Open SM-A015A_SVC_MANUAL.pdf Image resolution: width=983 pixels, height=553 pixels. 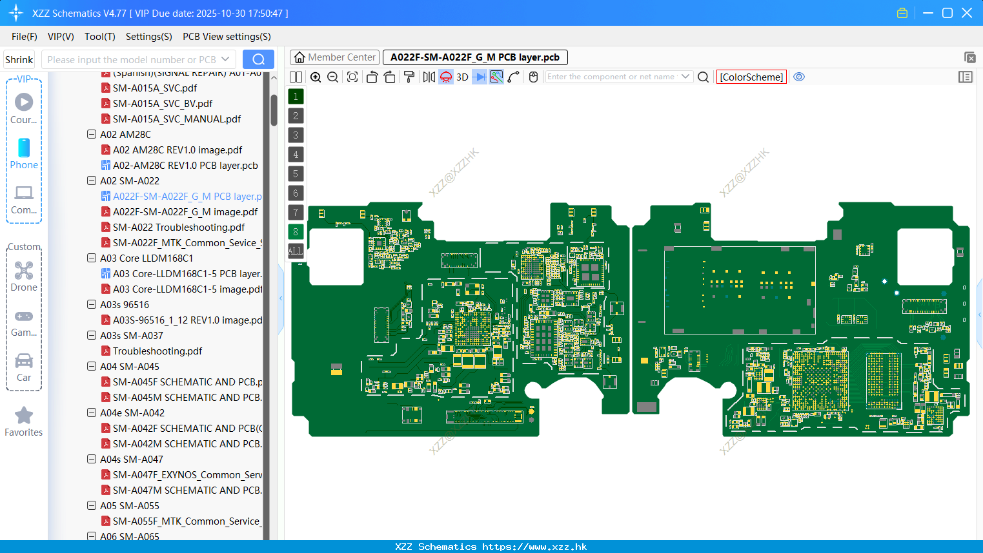[x=176, y=119]
